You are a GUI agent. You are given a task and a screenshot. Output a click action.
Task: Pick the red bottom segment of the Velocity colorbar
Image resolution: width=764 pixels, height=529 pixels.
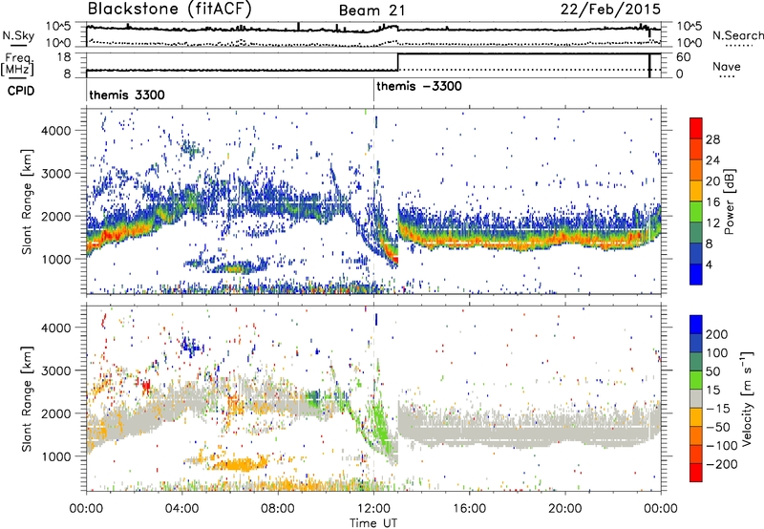coord(696,473)
